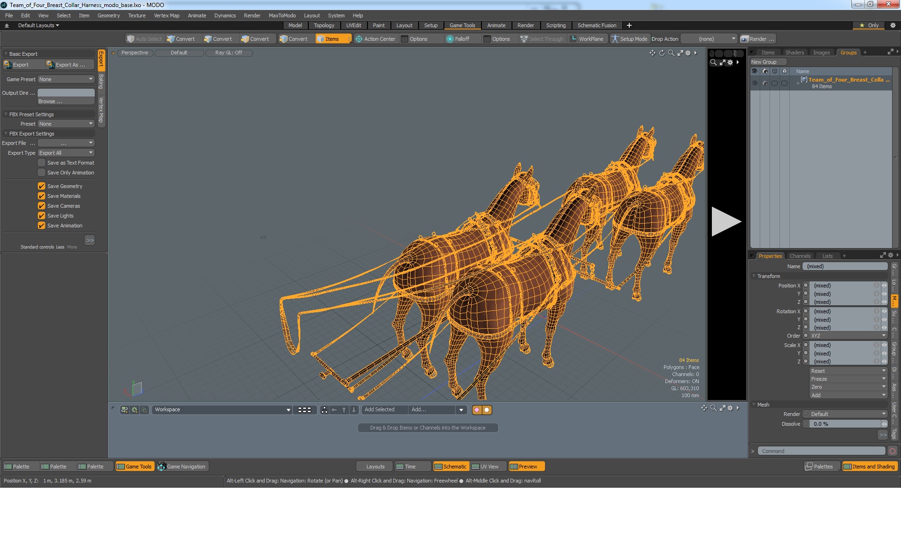The height and width of the screenshot is (543, 901).
Task: Click the pink diamond schematic toggle
Action: [477, 410]
